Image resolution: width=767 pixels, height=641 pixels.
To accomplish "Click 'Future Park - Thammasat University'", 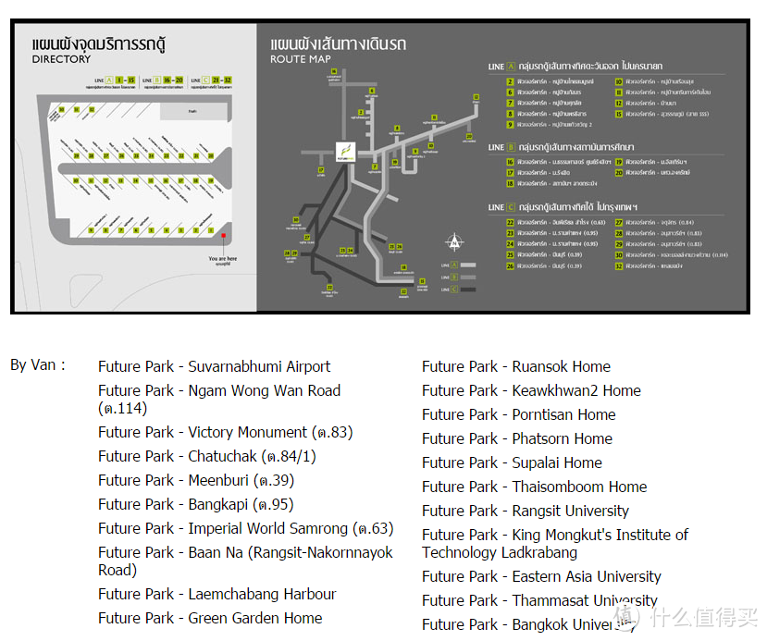I will click(539, 600).
